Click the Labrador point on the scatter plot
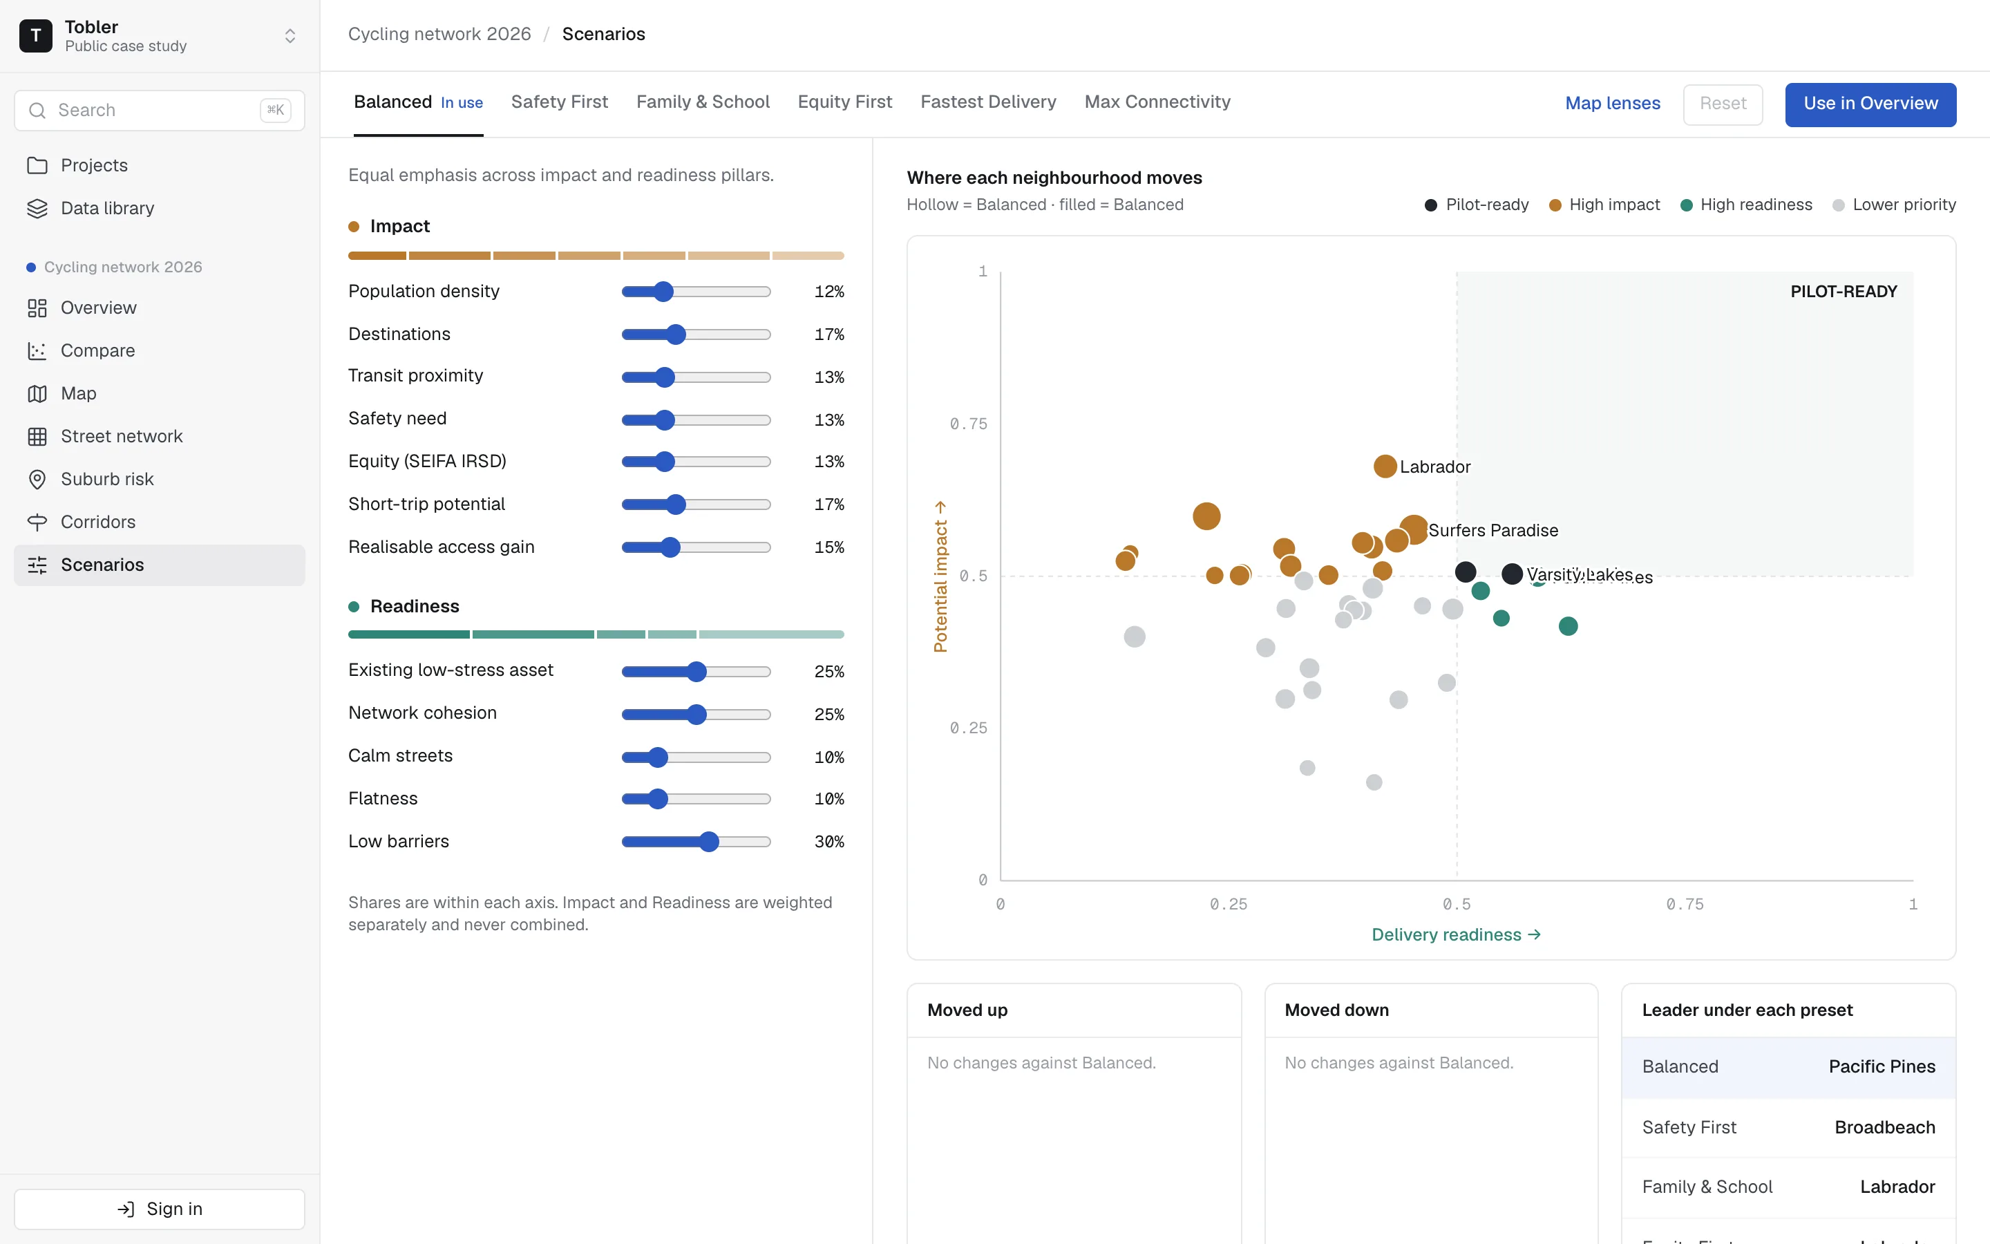The height and width of the screenshot is (1244, 1990). click(x=1385, y=466)
